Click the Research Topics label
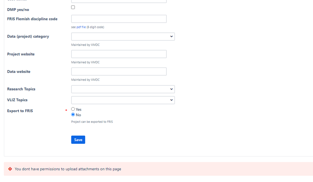 click(x=21, y=89)
